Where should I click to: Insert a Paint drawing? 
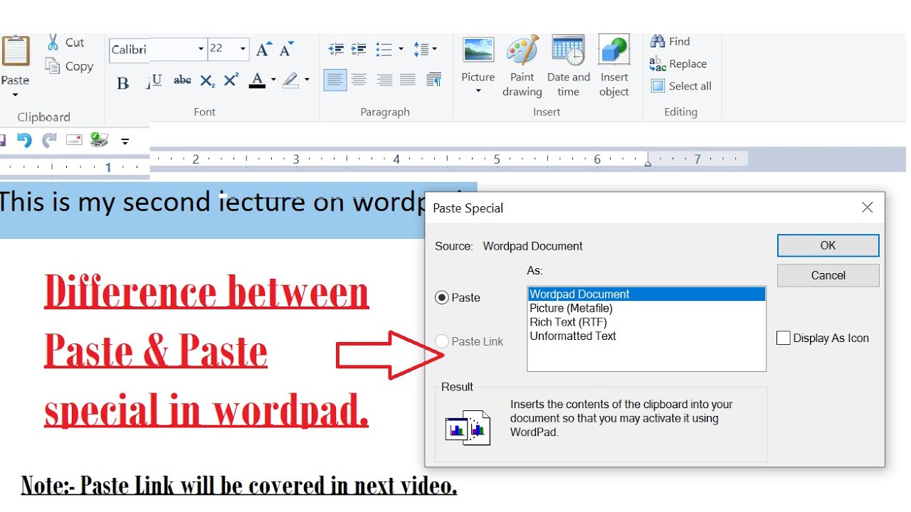pyautogui.click(x=522, y=67)
